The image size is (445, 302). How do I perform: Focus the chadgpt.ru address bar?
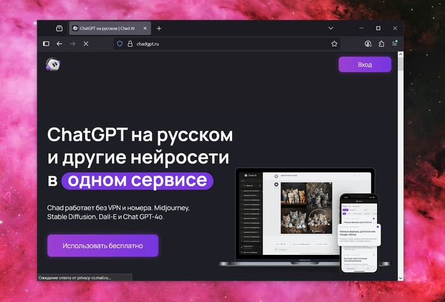227,44
